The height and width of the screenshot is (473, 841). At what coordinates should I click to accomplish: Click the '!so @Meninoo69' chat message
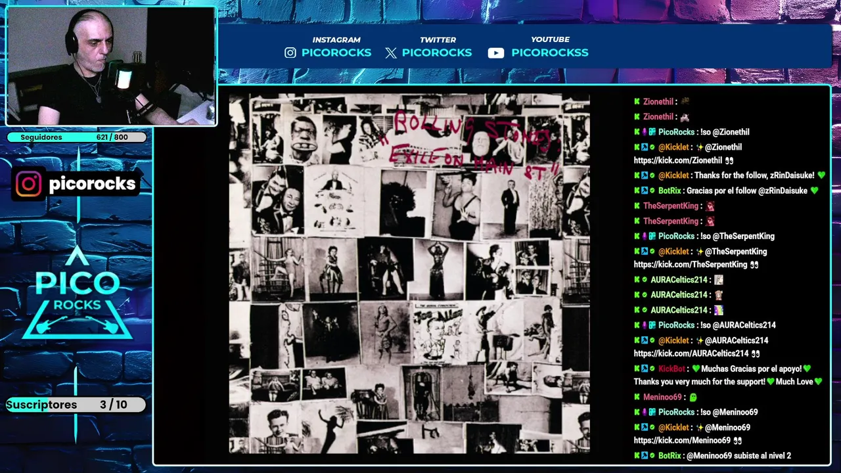click(729, 412)
